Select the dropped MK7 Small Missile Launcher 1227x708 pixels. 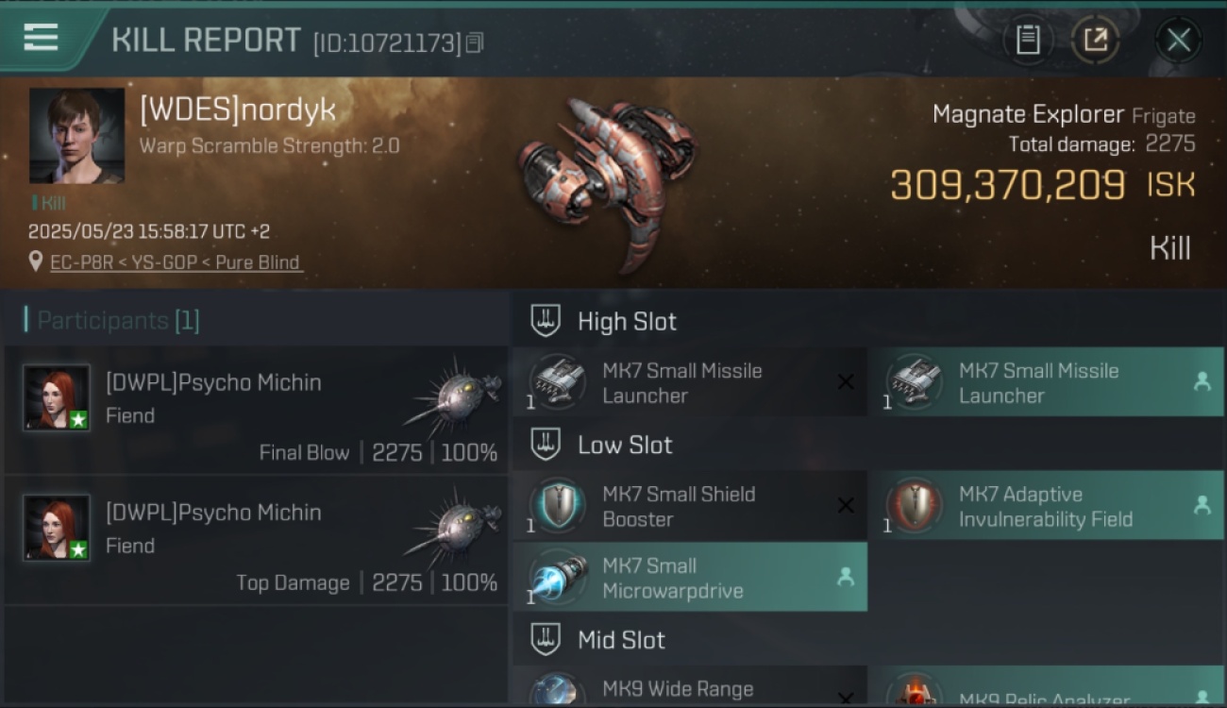(x=1046, y=382)
